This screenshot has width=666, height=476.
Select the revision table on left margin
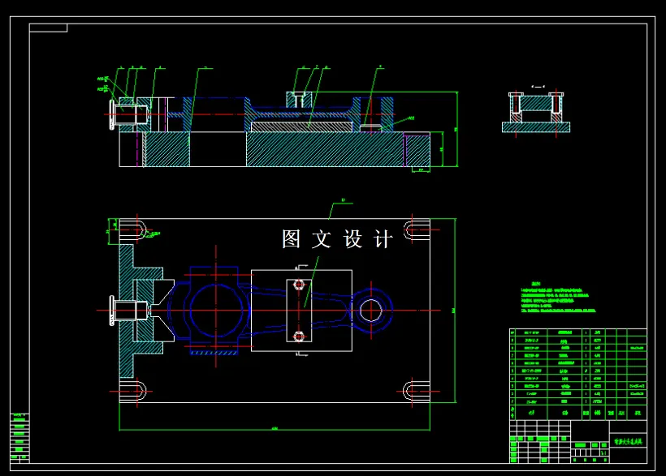pyautogui.click(x=19, y=437)
